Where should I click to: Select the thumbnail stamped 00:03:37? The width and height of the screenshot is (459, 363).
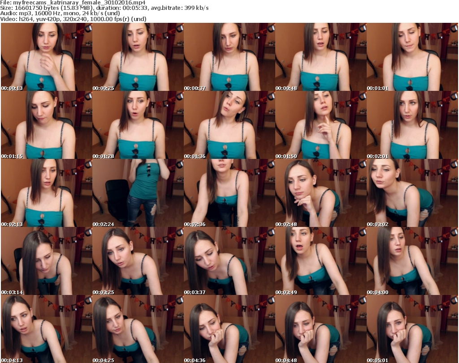coord(229,261)
